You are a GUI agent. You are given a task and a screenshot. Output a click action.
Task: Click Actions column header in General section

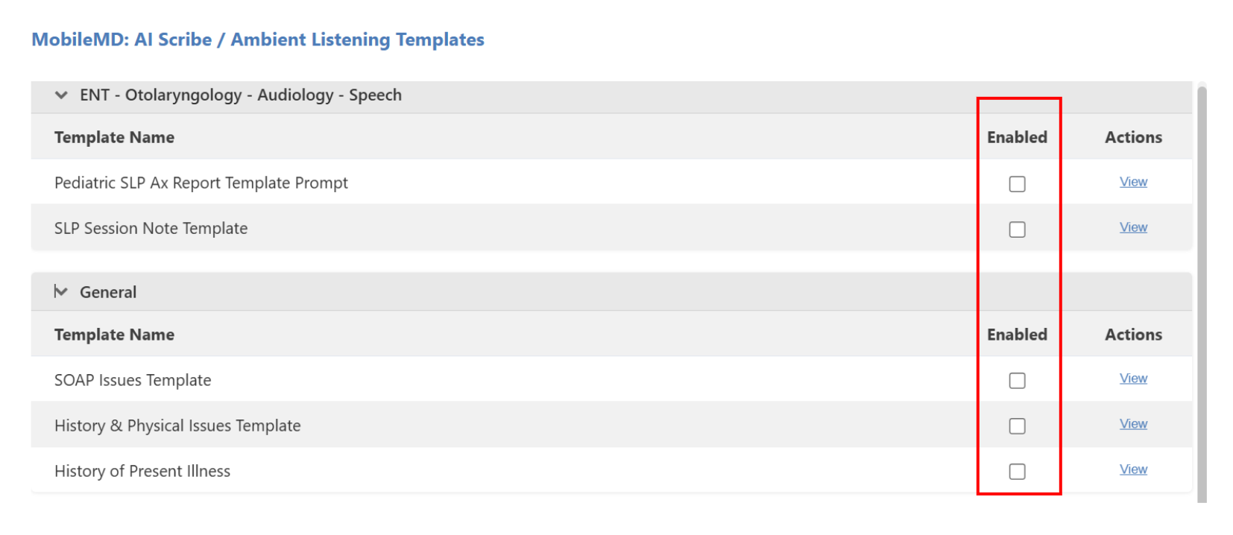point(1132,335)
